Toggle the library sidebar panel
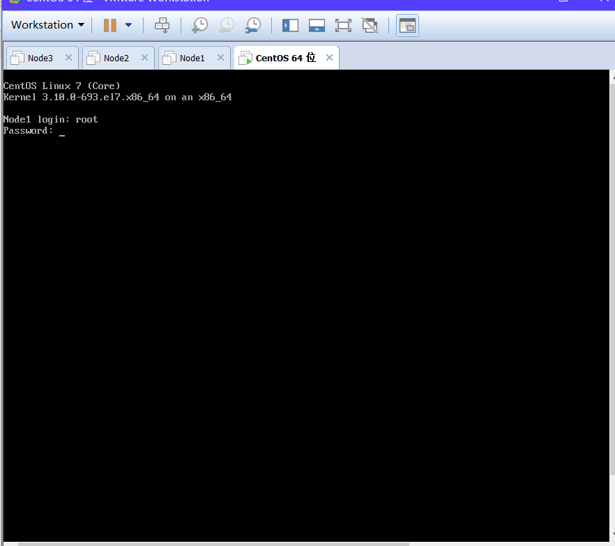Viewport: 615px width, 546px height. pyautogui.click(x=290, y=26)
